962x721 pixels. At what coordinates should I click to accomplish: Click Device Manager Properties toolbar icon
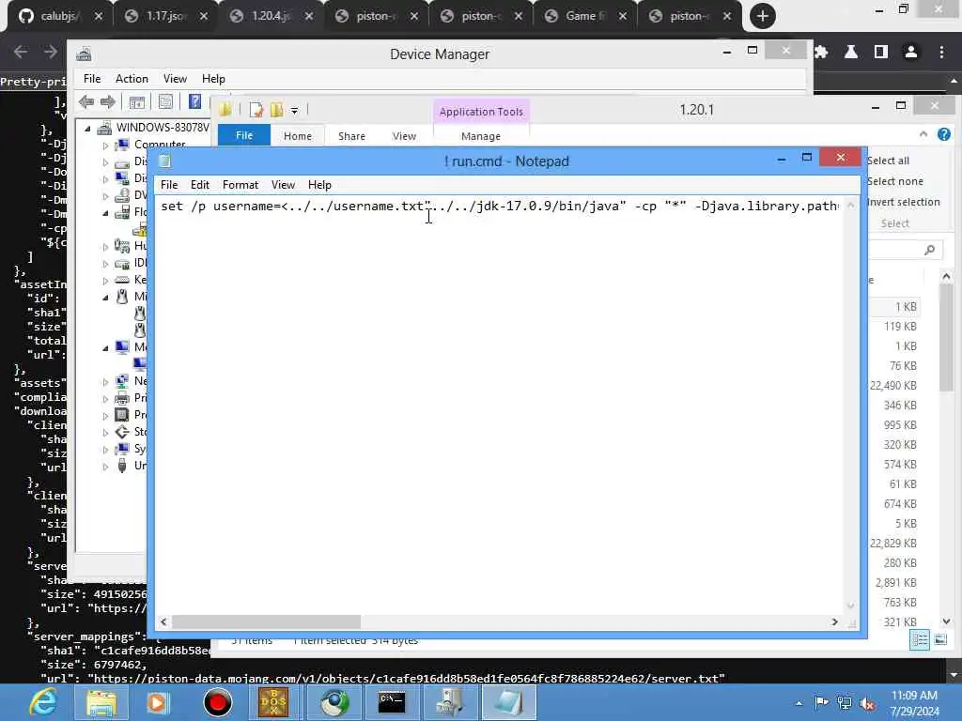click(x=165, y=101)
